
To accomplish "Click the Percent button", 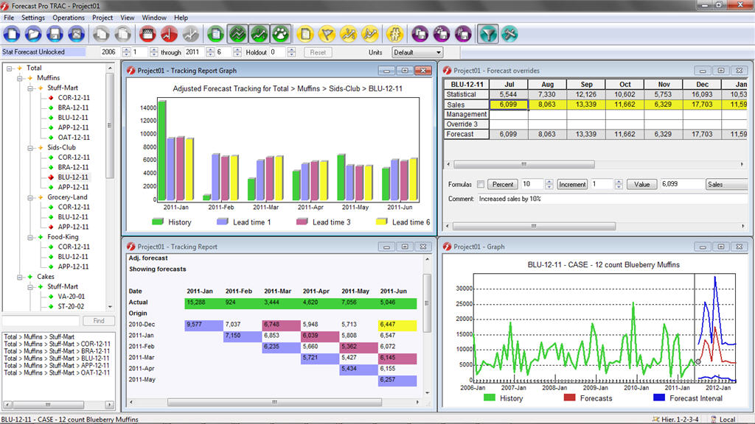I will click(502, 185).
